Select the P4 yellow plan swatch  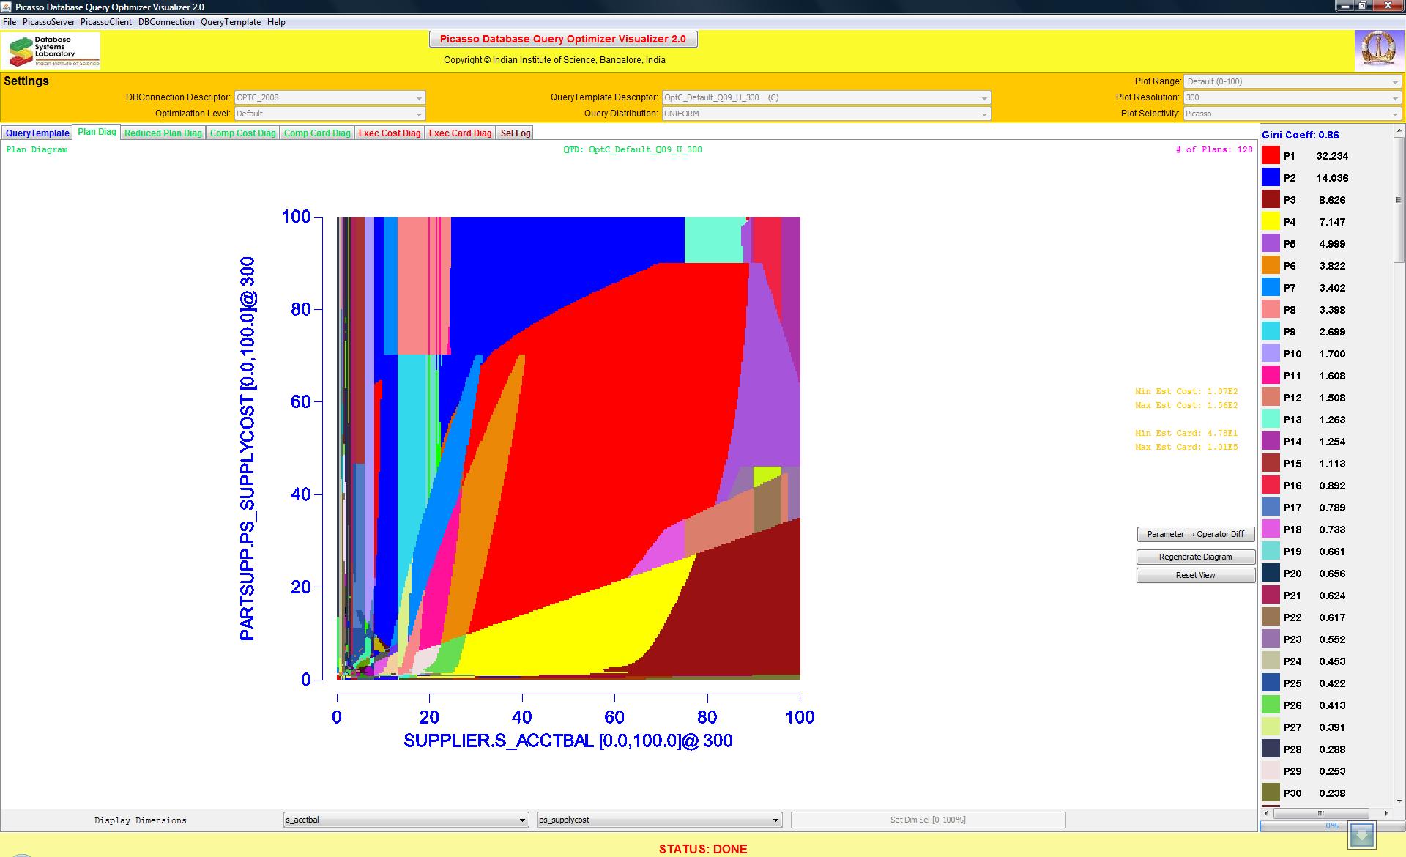pos(1271,221)
